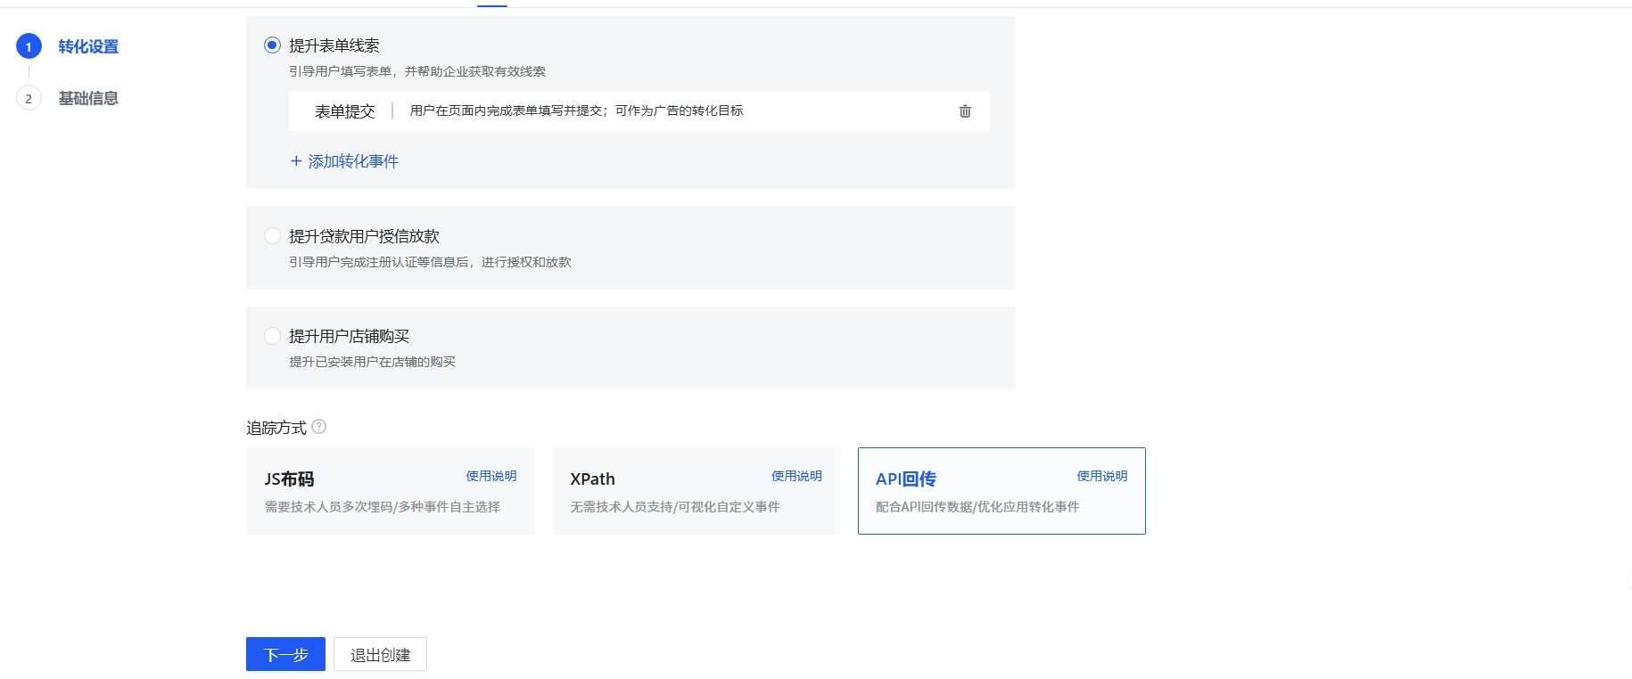The image size is (1632, 679).
Task: Select the 提升表单线索 radio button
Action: point(273,45)
